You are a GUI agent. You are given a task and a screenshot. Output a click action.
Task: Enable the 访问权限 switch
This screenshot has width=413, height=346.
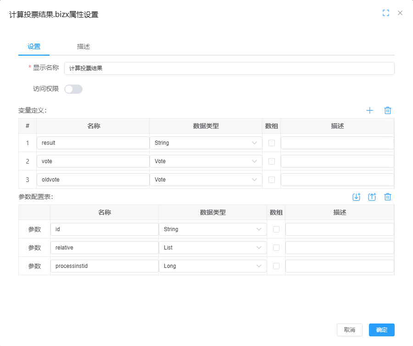(73, 89)
